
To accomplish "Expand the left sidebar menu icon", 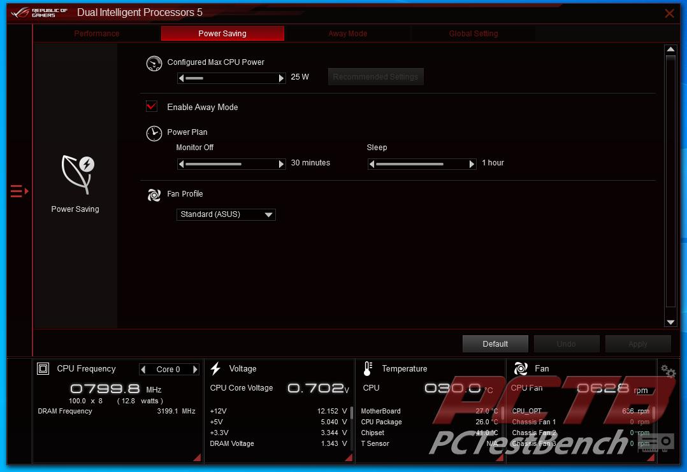I will click(19, 191).
